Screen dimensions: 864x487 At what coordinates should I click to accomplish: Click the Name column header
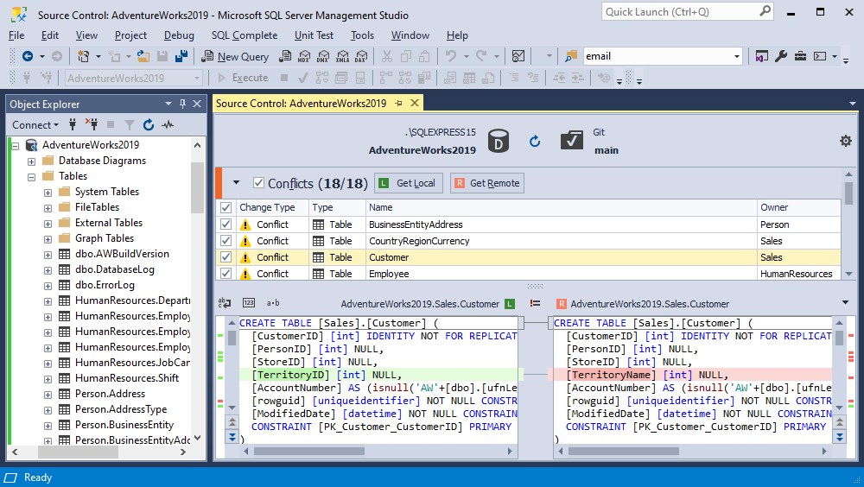tap(562, 208)
